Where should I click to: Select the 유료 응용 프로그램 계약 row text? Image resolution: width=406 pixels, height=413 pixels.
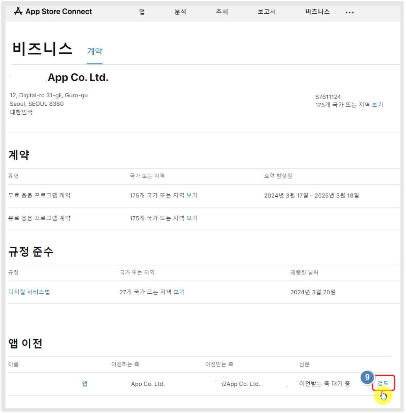click(x=39, y=218)
